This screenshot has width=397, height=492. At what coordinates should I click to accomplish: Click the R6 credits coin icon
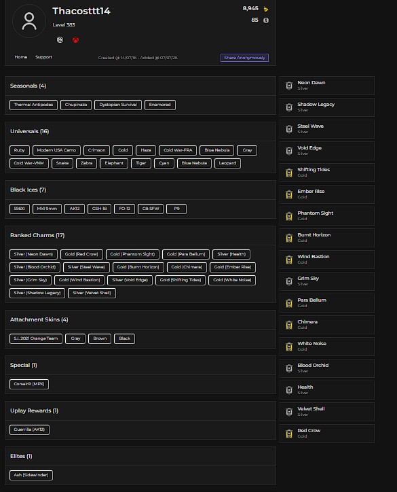(x=266, y=20)
